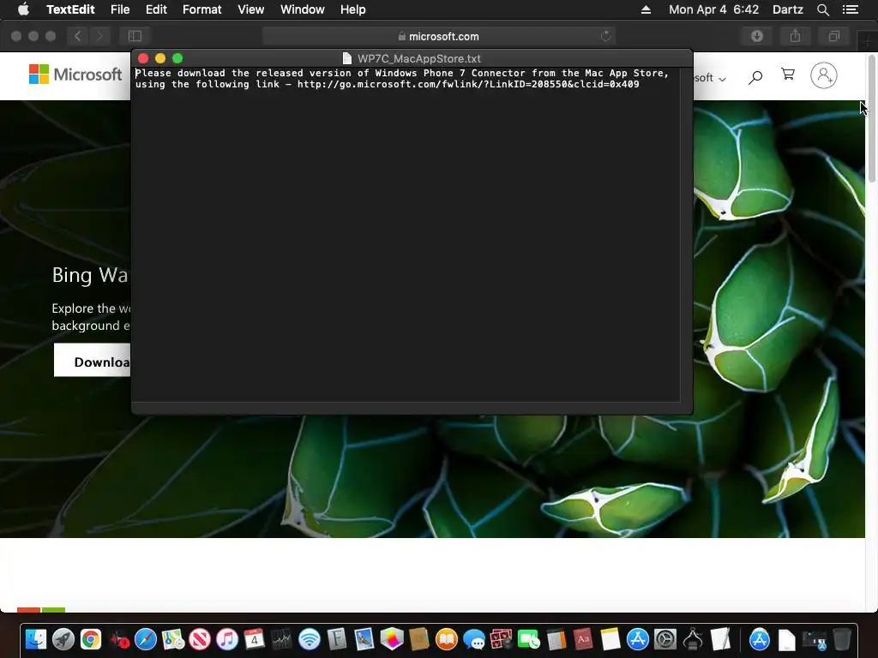878x658 pixels.
Task: Open System Preferences from the dock
Action: point(665,639)
